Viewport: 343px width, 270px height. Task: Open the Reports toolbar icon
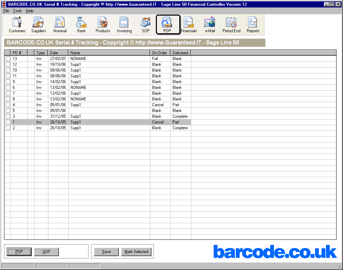coord(253,25)
